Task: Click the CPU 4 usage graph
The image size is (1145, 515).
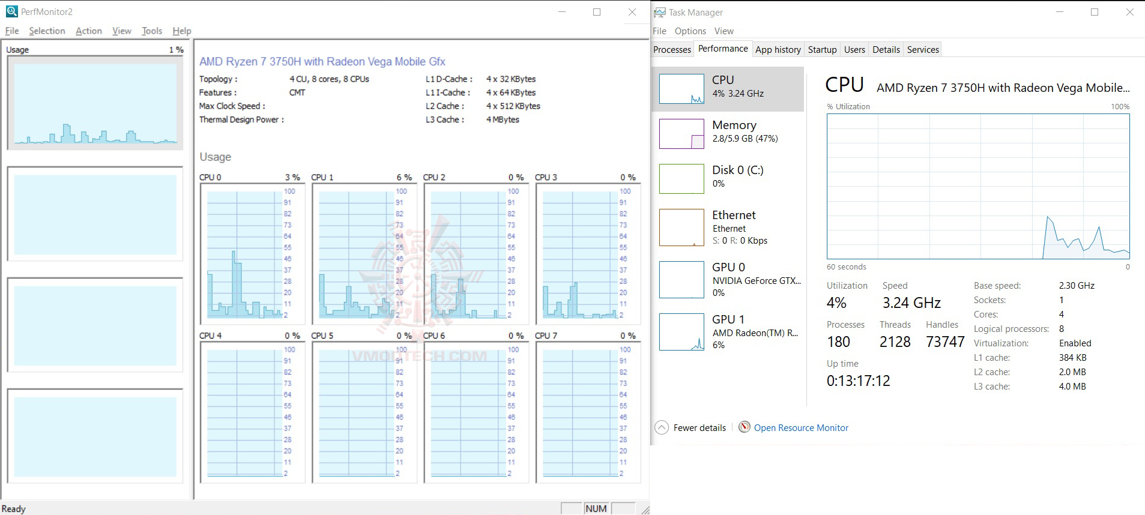Action: tap(252, 412)
